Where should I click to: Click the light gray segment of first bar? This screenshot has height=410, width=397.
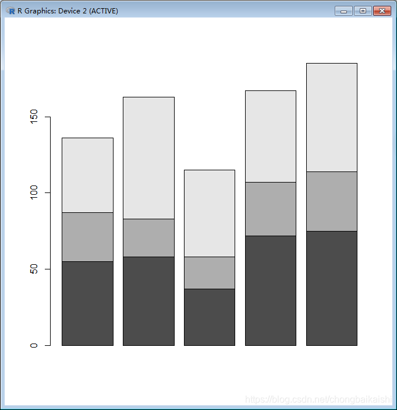tap(88, 175)
